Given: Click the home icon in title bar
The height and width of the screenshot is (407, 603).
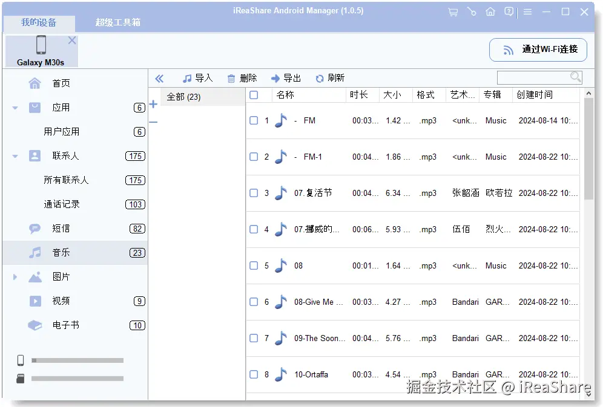Looking at the screenshot, I should pyautogui.click(x=490, y=11).
